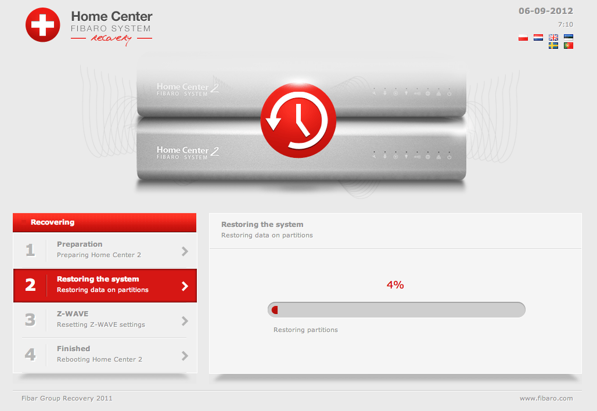Image resolution: width=597 pixels, height=411 pixels.
Task: Expand the Z-WAVE step chevron
Action: pos(185,321)
